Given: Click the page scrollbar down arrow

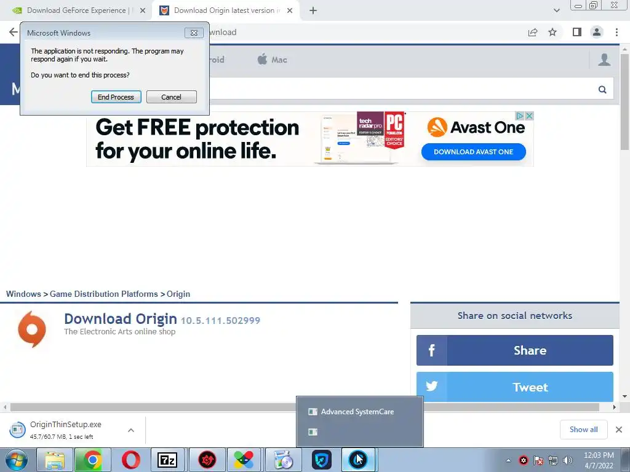Looking at the screenshot, I should tap(624, 396).
